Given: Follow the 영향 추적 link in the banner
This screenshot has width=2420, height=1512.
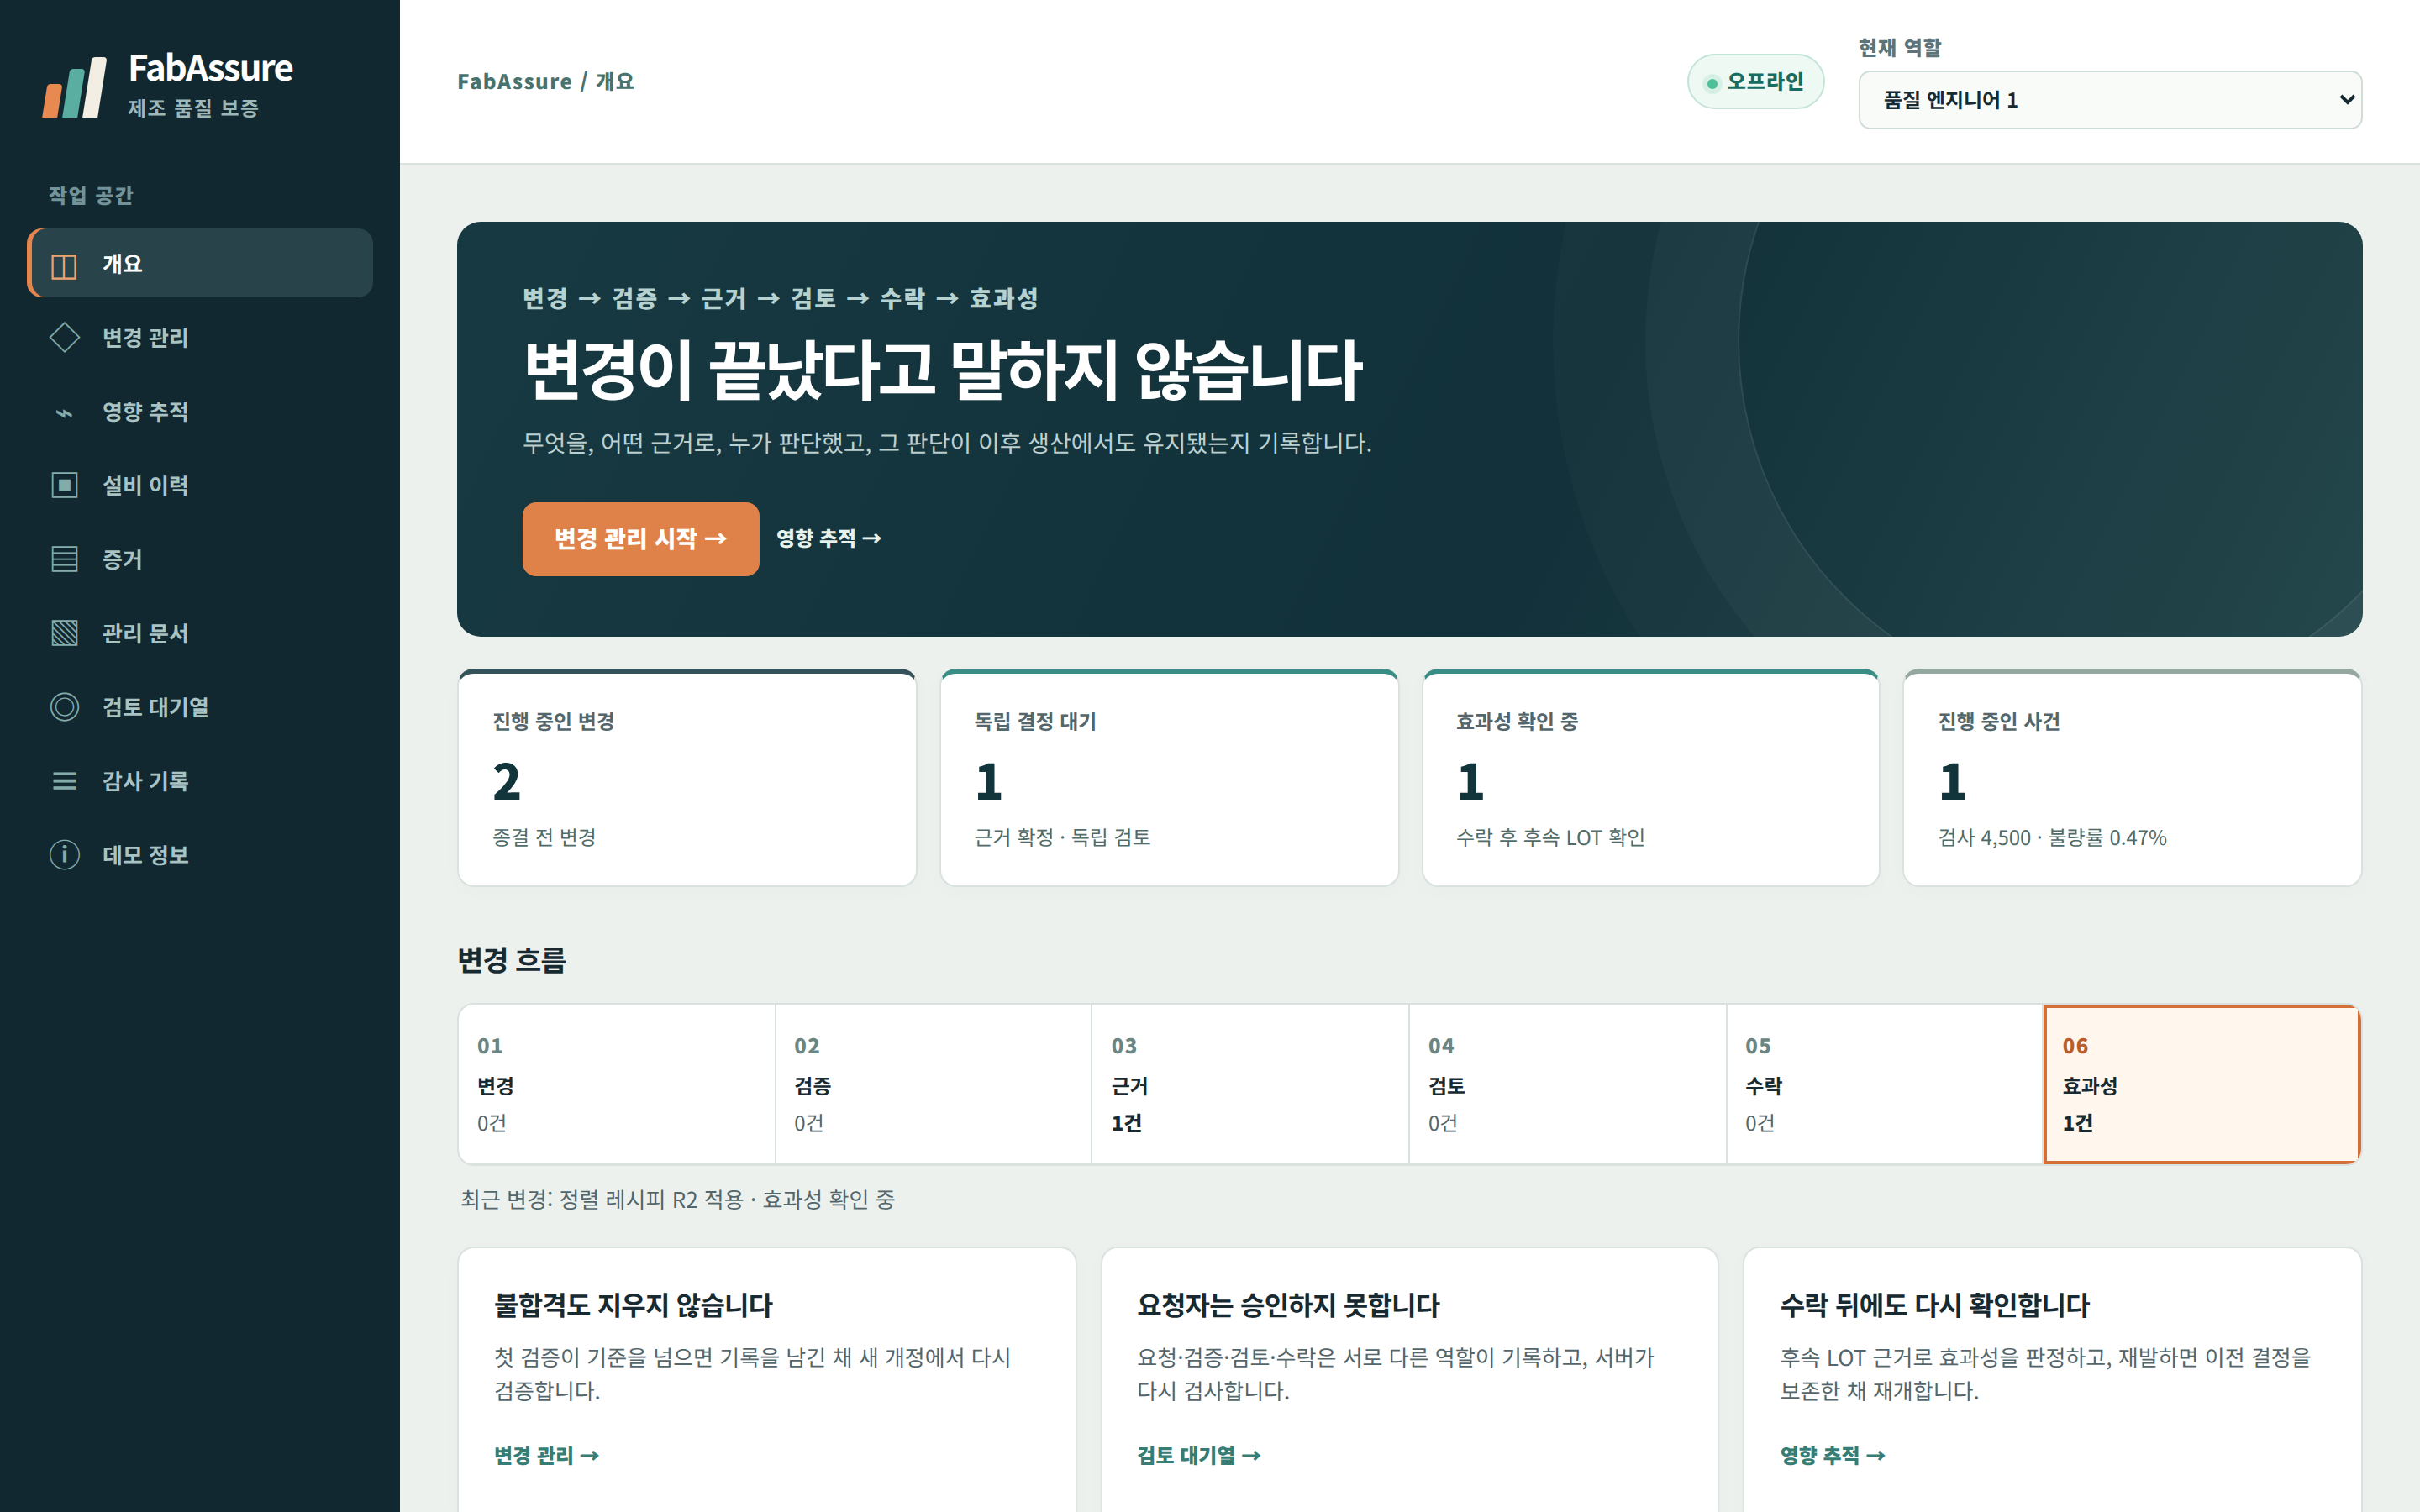Looking at the screenshot, I should tap(829, 539).
